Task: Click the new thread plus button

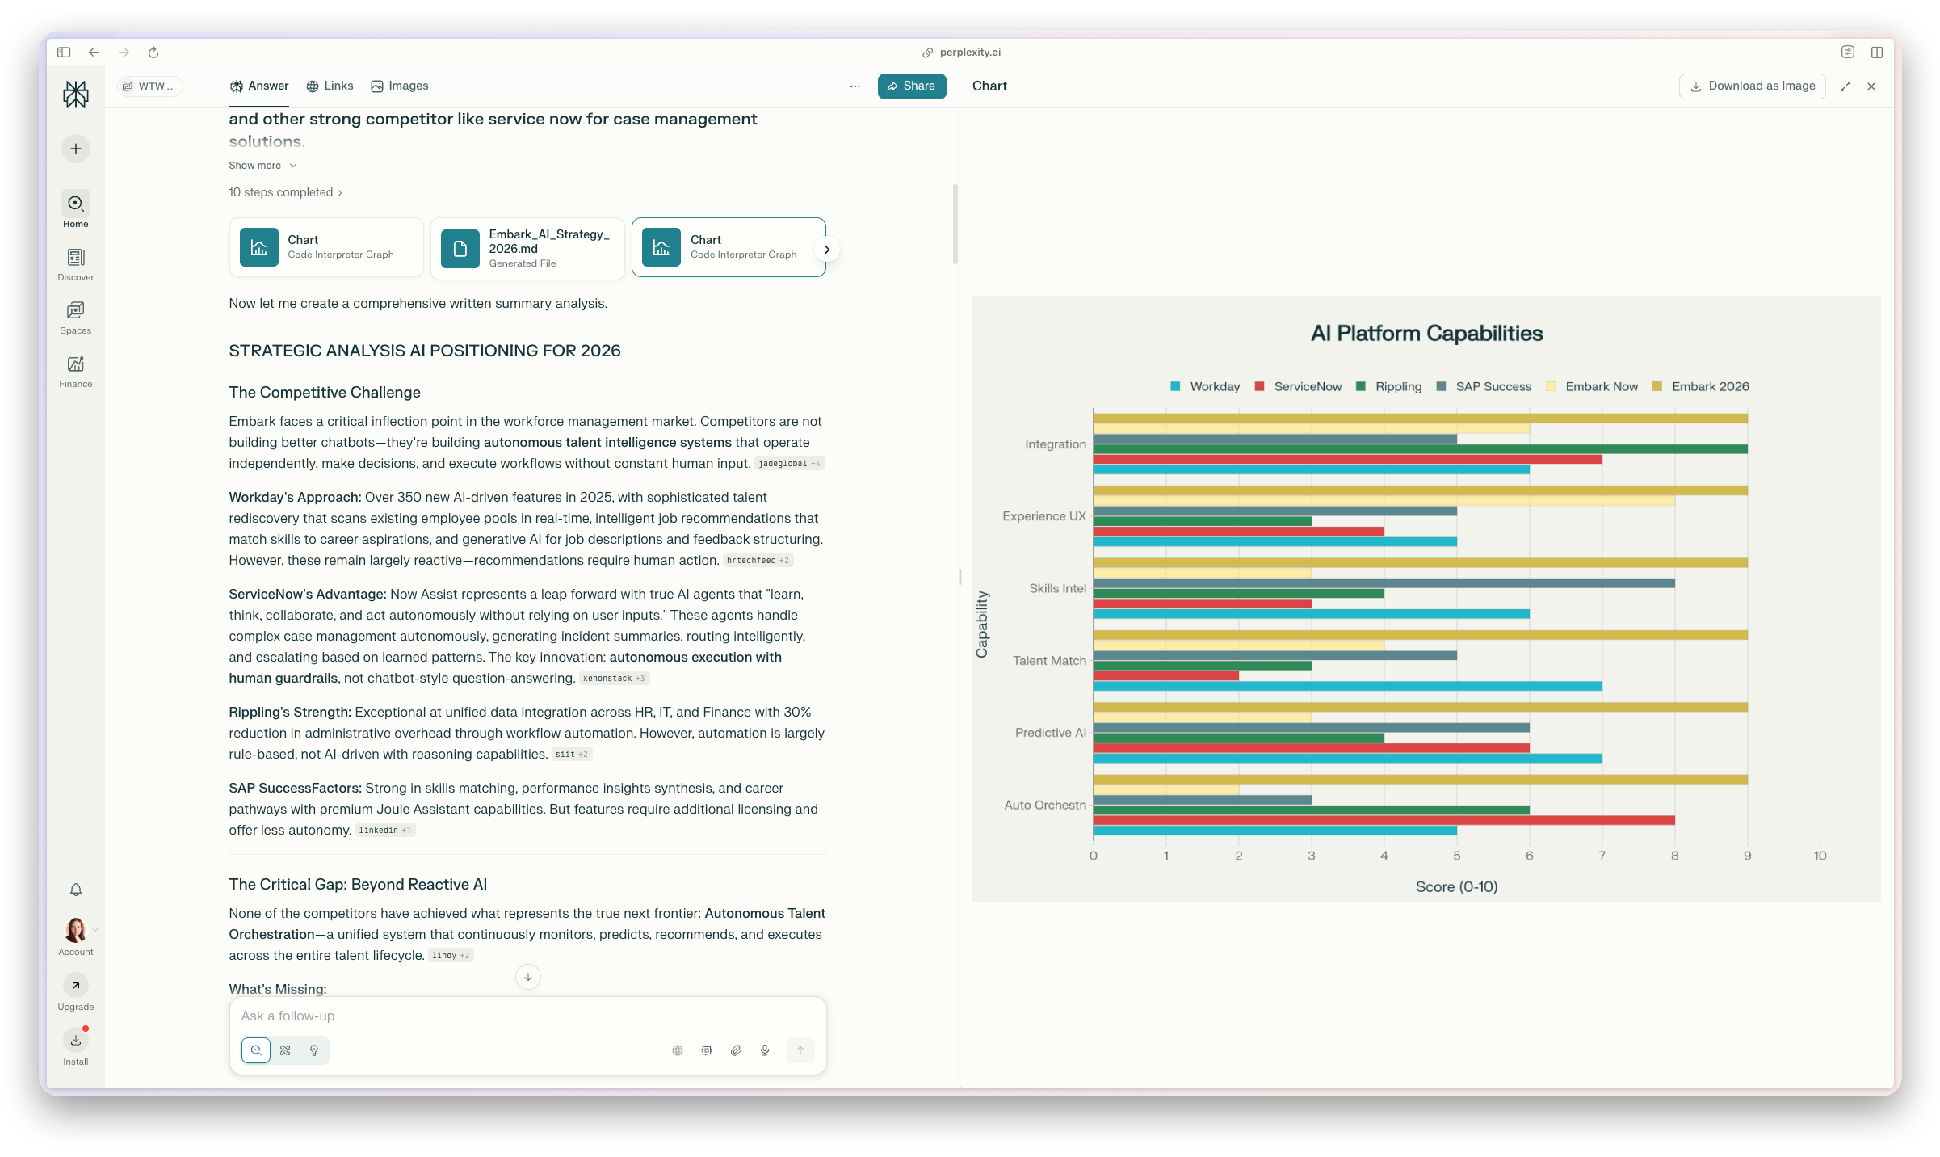Action: [x=76, y=149]
